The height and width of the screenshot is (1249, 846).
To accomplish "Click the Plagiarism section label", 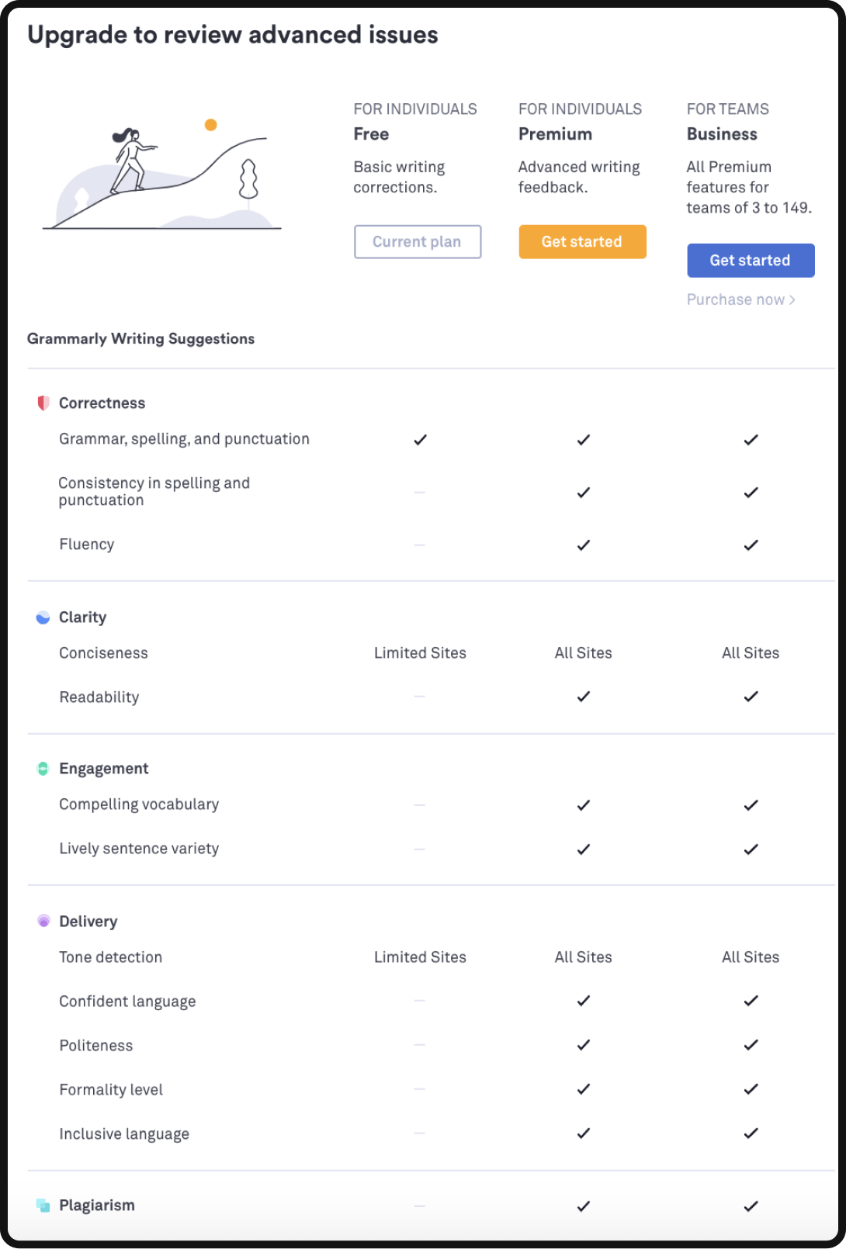I will (x=97, y=1206).
